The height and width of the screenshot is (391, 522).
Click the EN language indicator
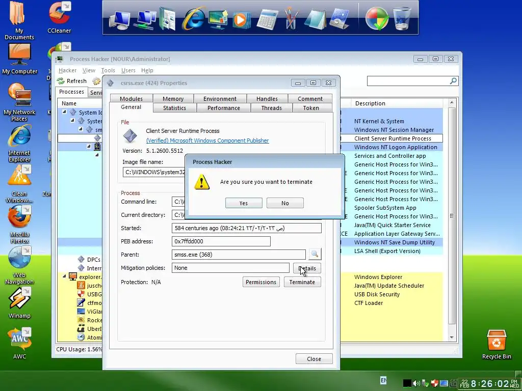pos(383,380)
